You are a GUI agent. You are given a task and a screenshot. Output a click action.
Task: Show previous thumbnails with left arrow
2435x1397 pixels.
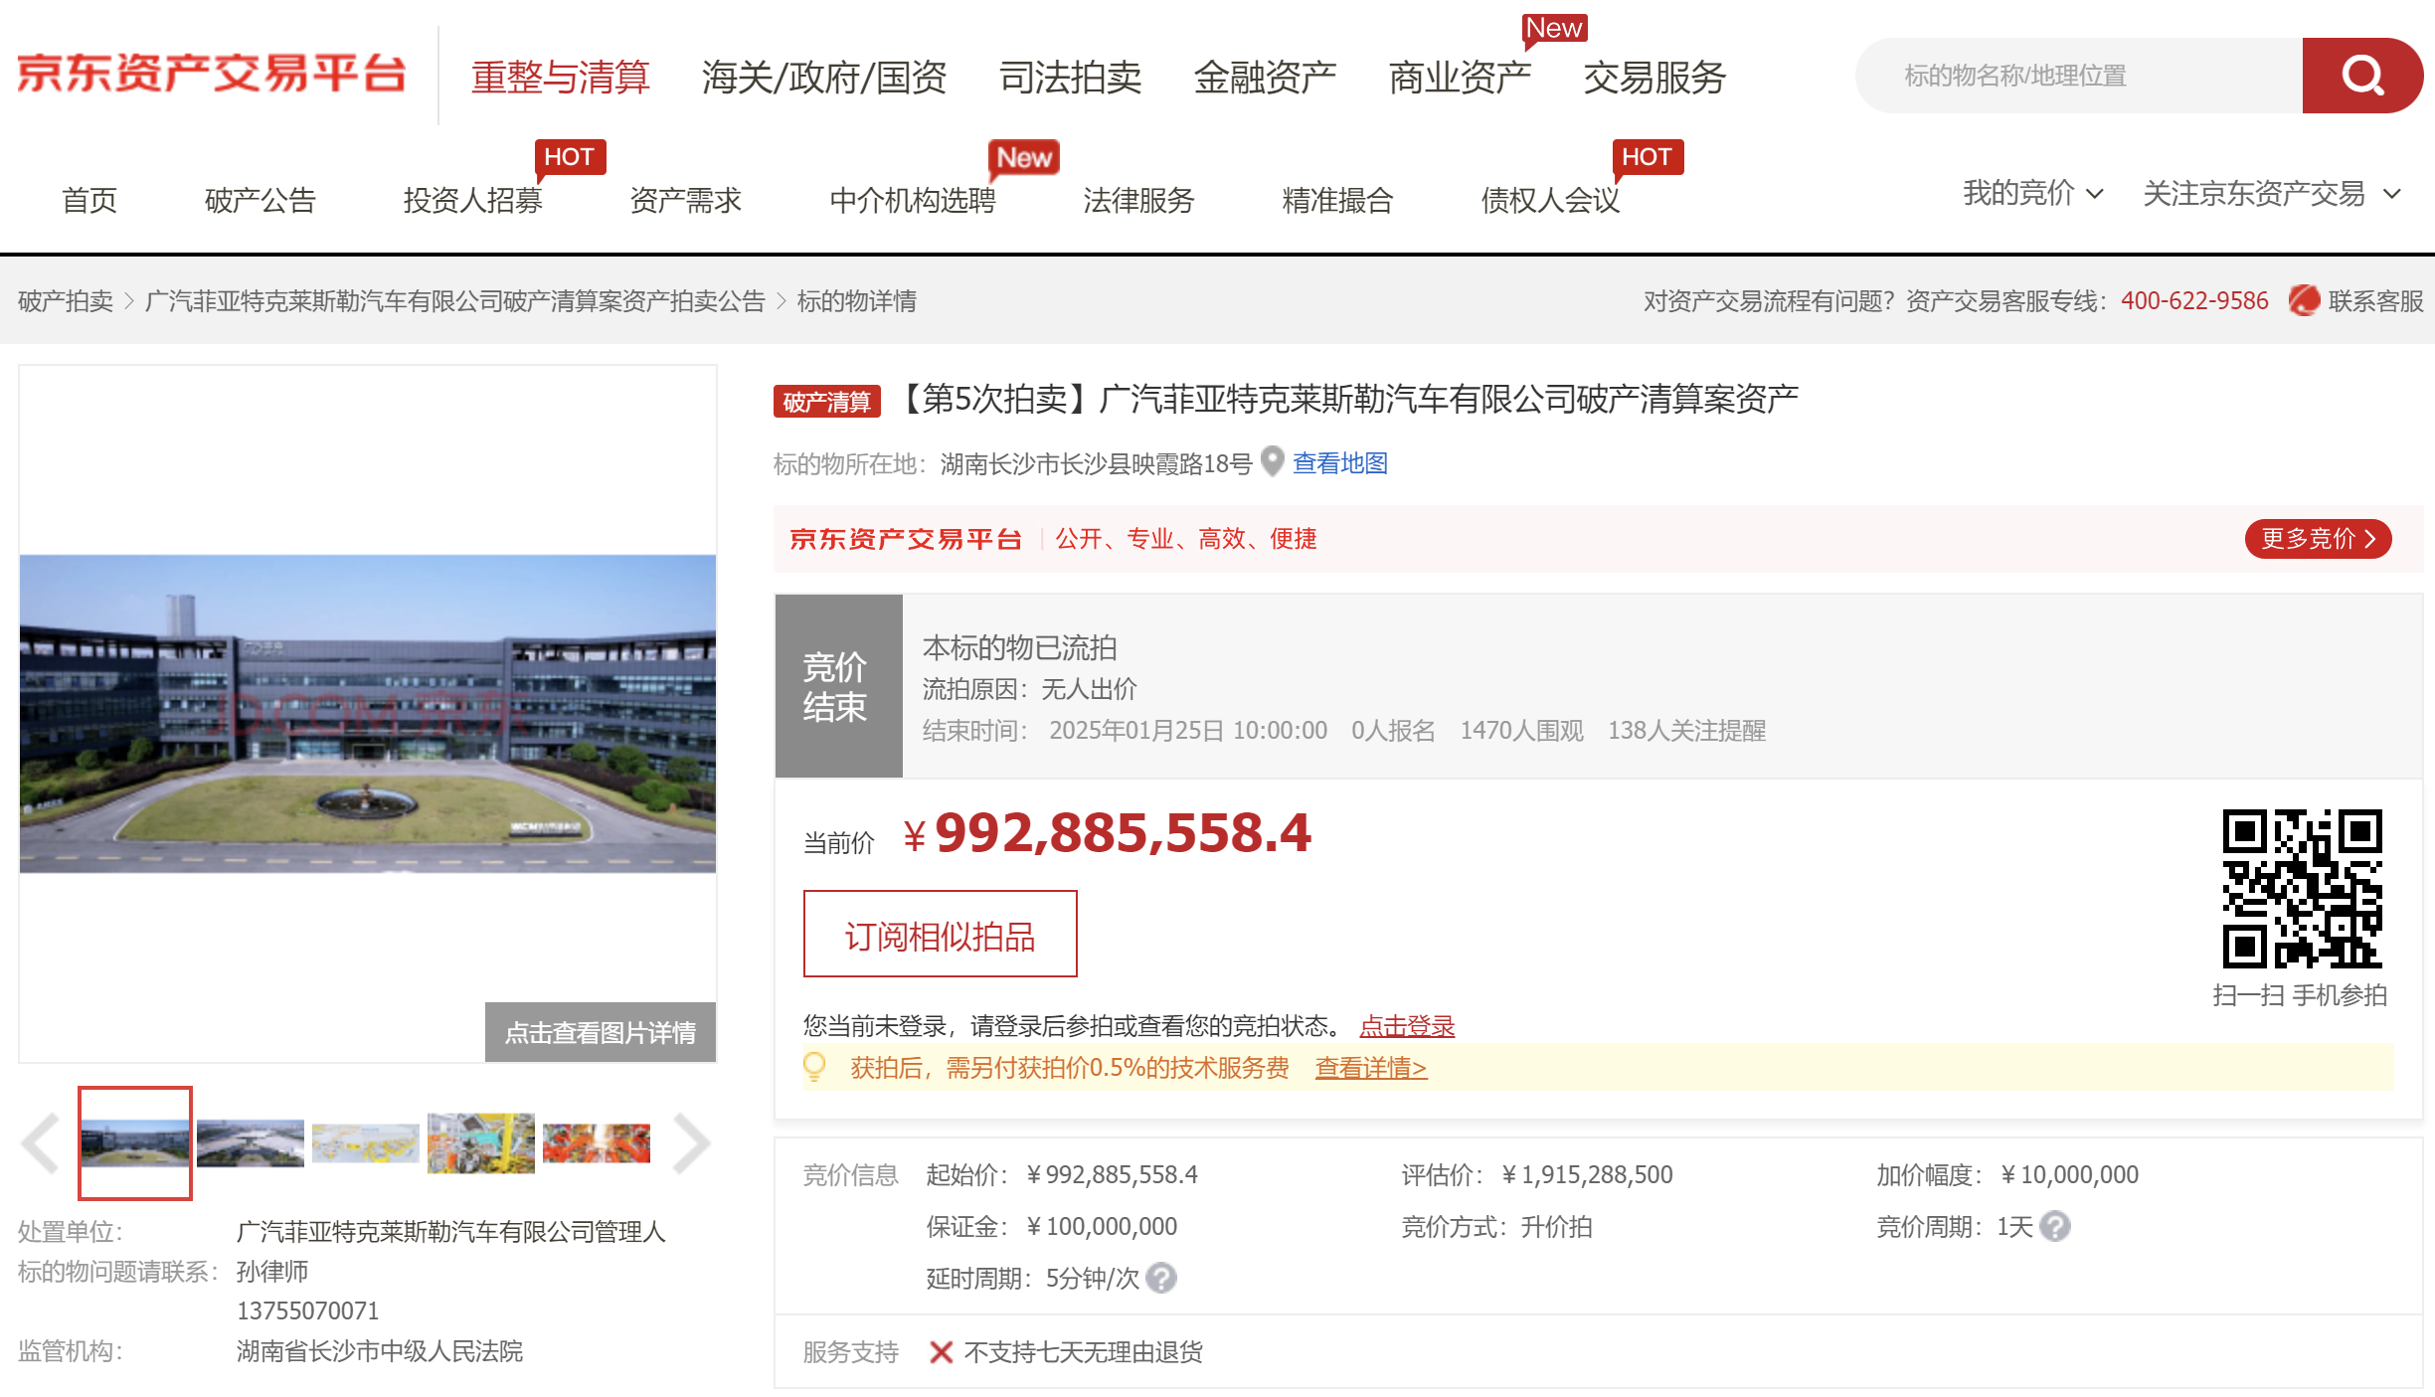click(x=41, y=1143)
